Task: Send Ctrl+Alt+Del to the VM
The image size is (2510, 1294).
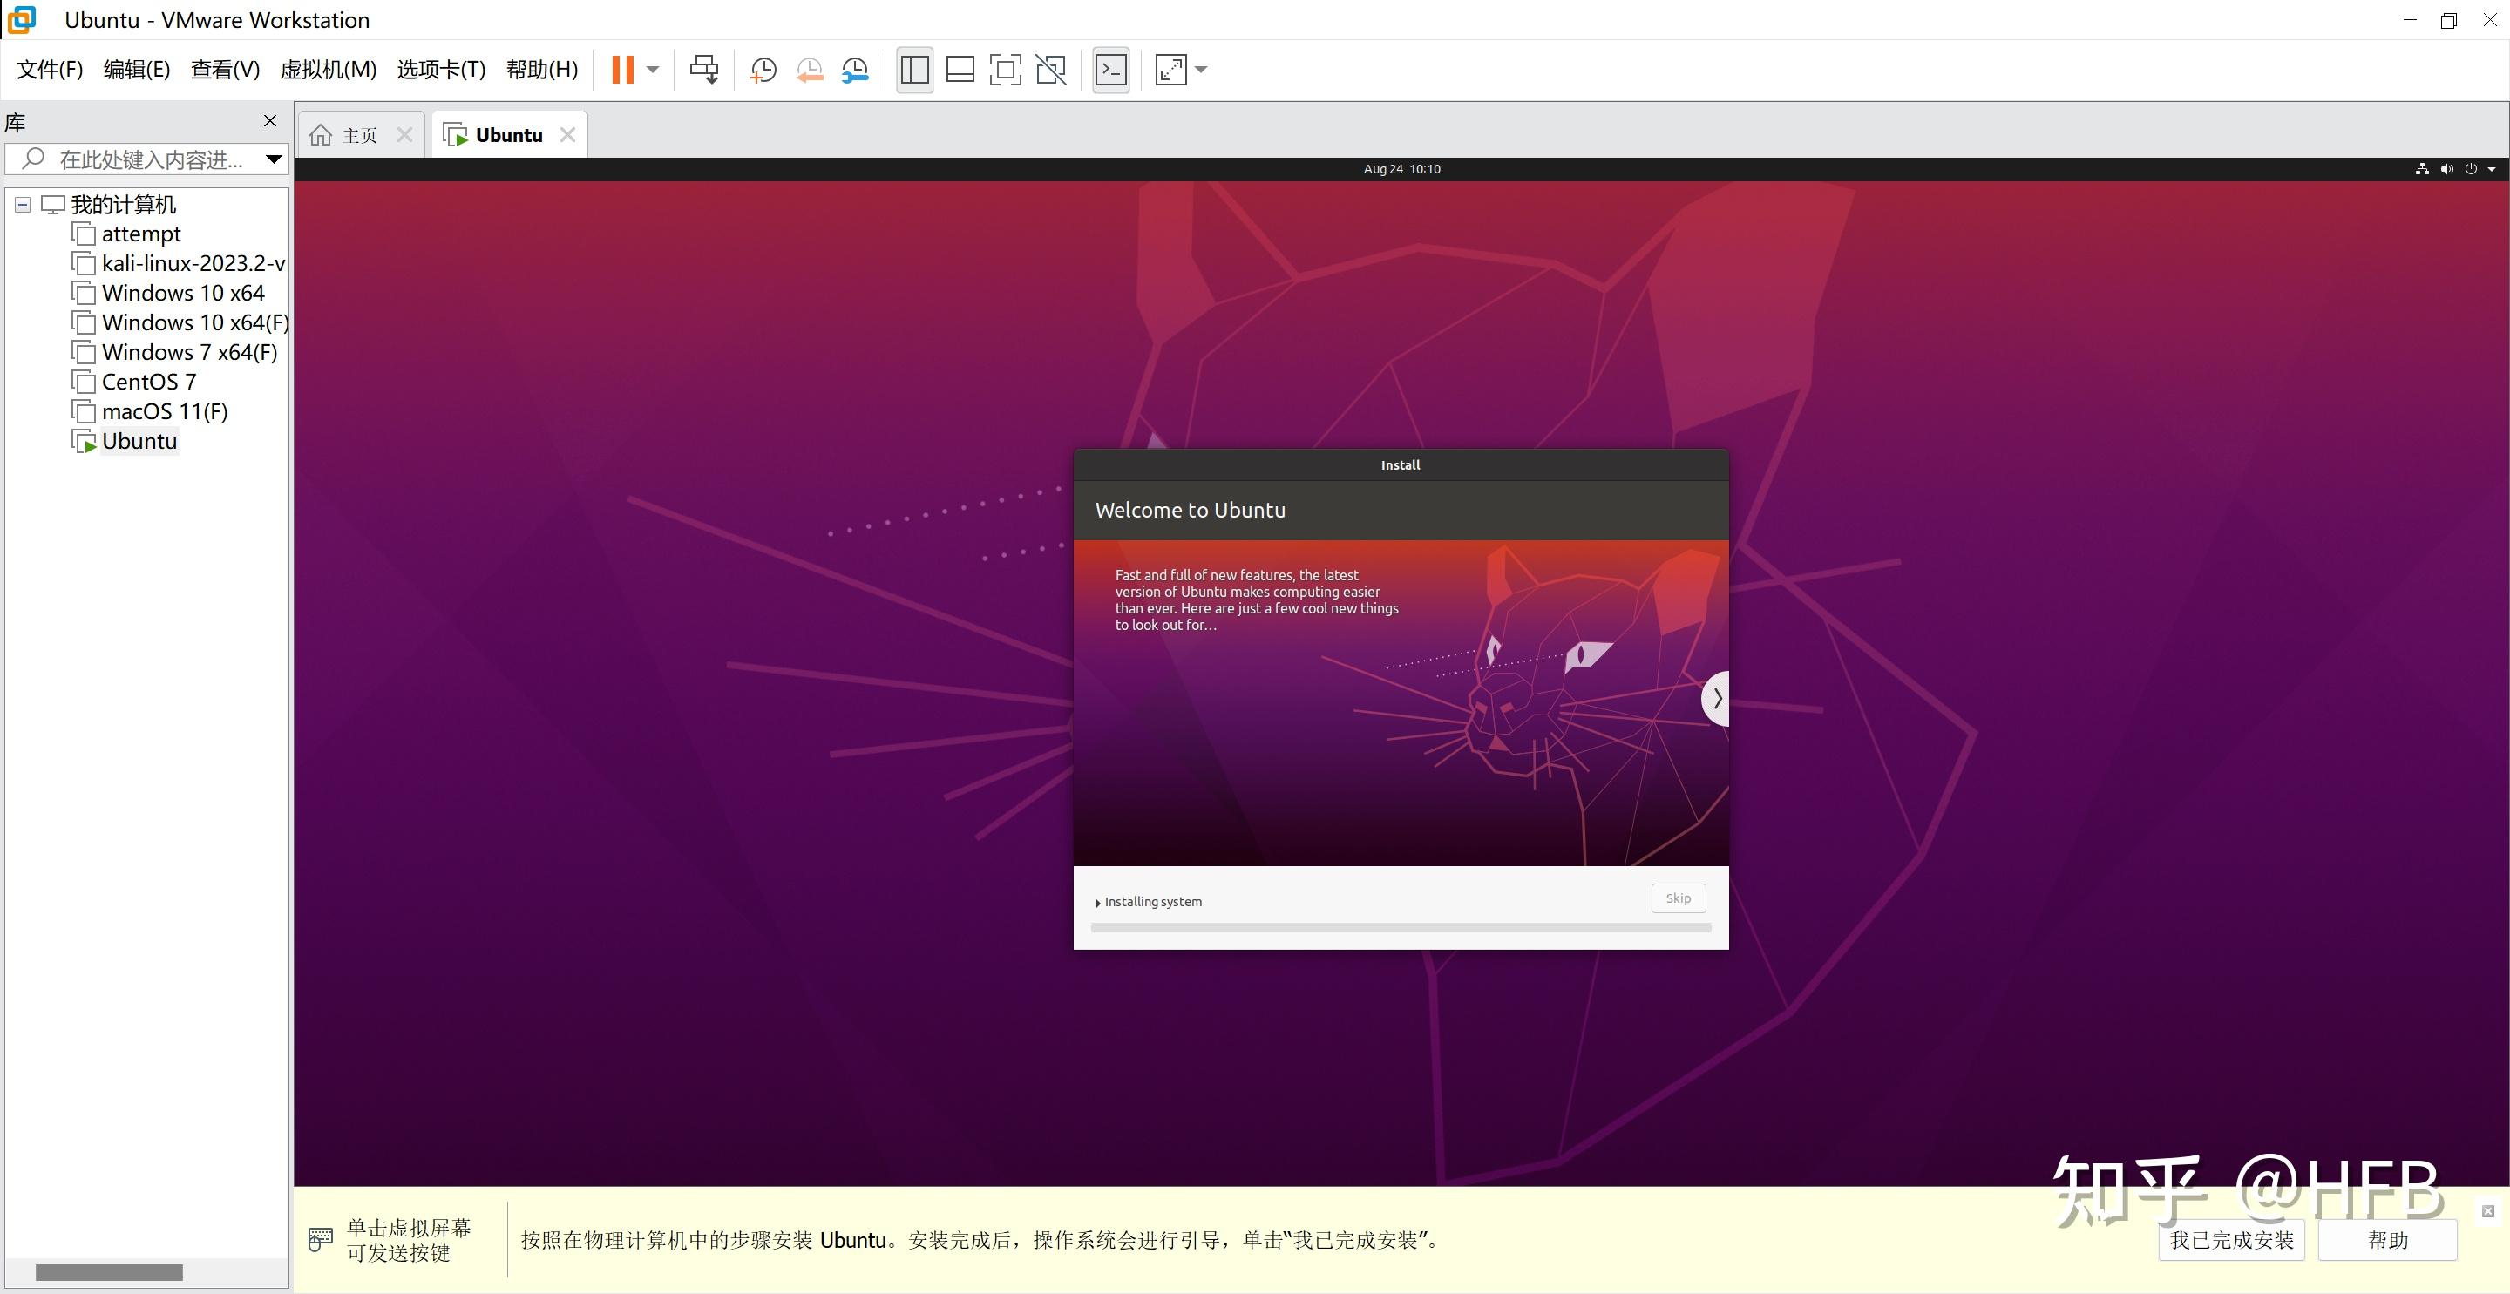Action: point(703,69)
